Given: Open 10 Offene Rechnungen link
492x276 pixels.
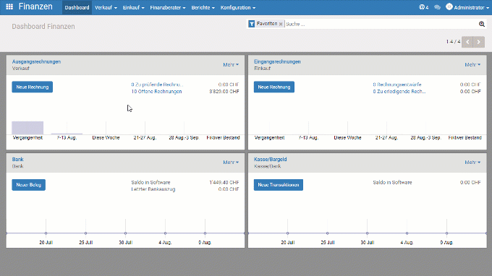Looking at the screenshot, I should click(156, 92).
